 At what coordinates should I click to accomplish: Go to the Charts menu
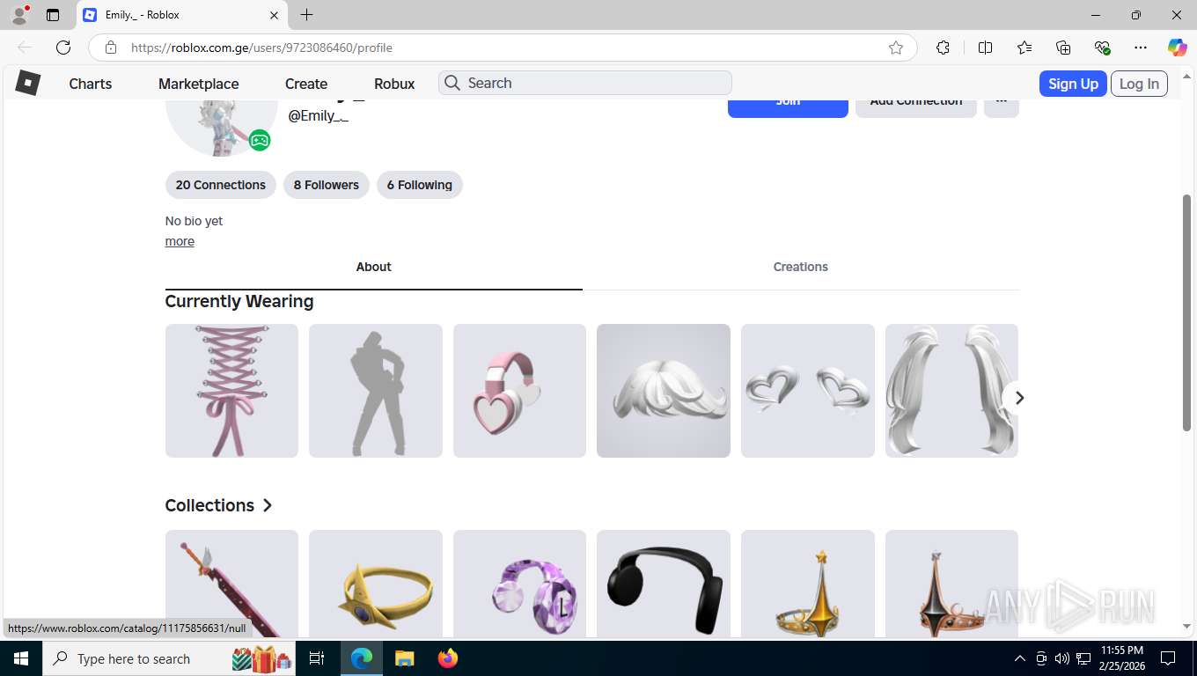91,84
